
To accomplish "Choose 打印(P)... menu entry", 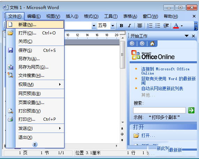I will pos(35,119).
